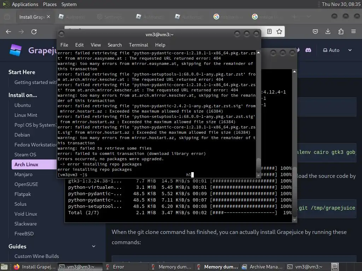Open the Custom Wine Builds guide link
This screenshot has width=362, height=271.
[x=36, y=256]
